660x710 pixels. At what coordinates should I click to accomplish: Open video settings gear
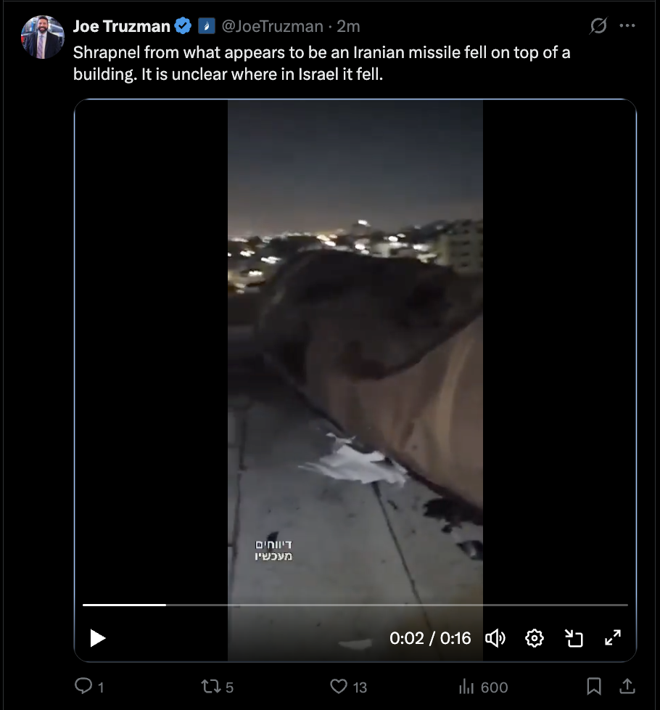point(535,638)
